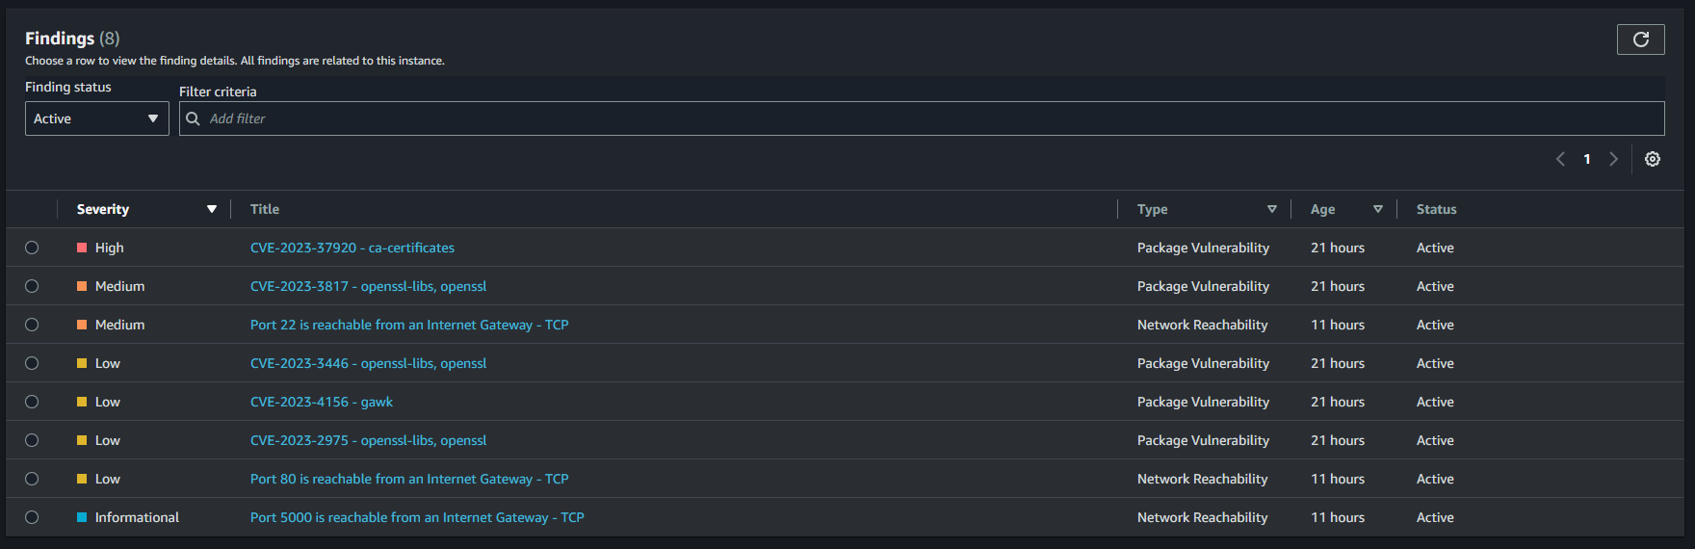Open CVE-2023-4156 gawk finding link

(322, 402)
